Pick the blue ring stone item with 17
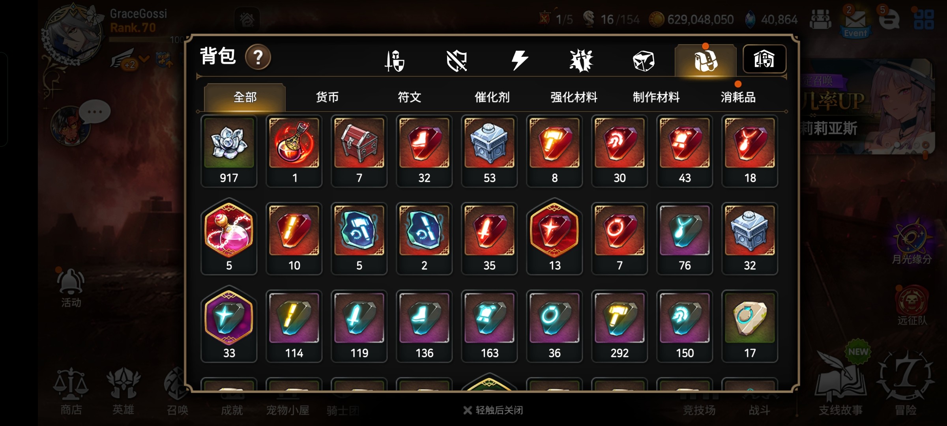947x426 pixels. pyautogui.click(x=750, y=326)
